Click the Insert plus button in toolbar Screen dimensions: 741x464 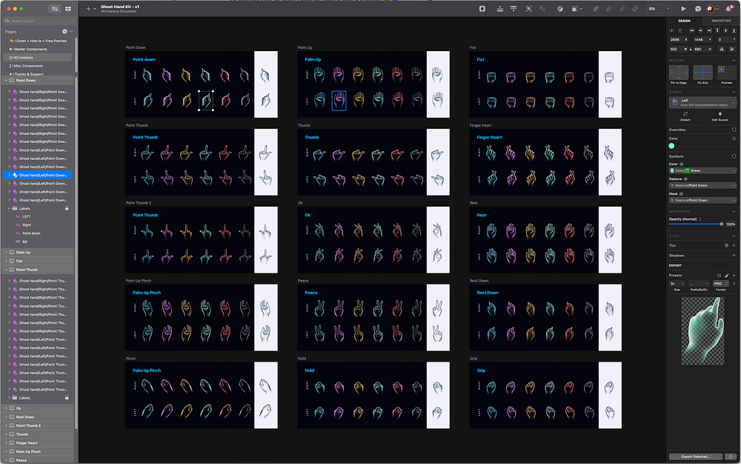(88, 8)
